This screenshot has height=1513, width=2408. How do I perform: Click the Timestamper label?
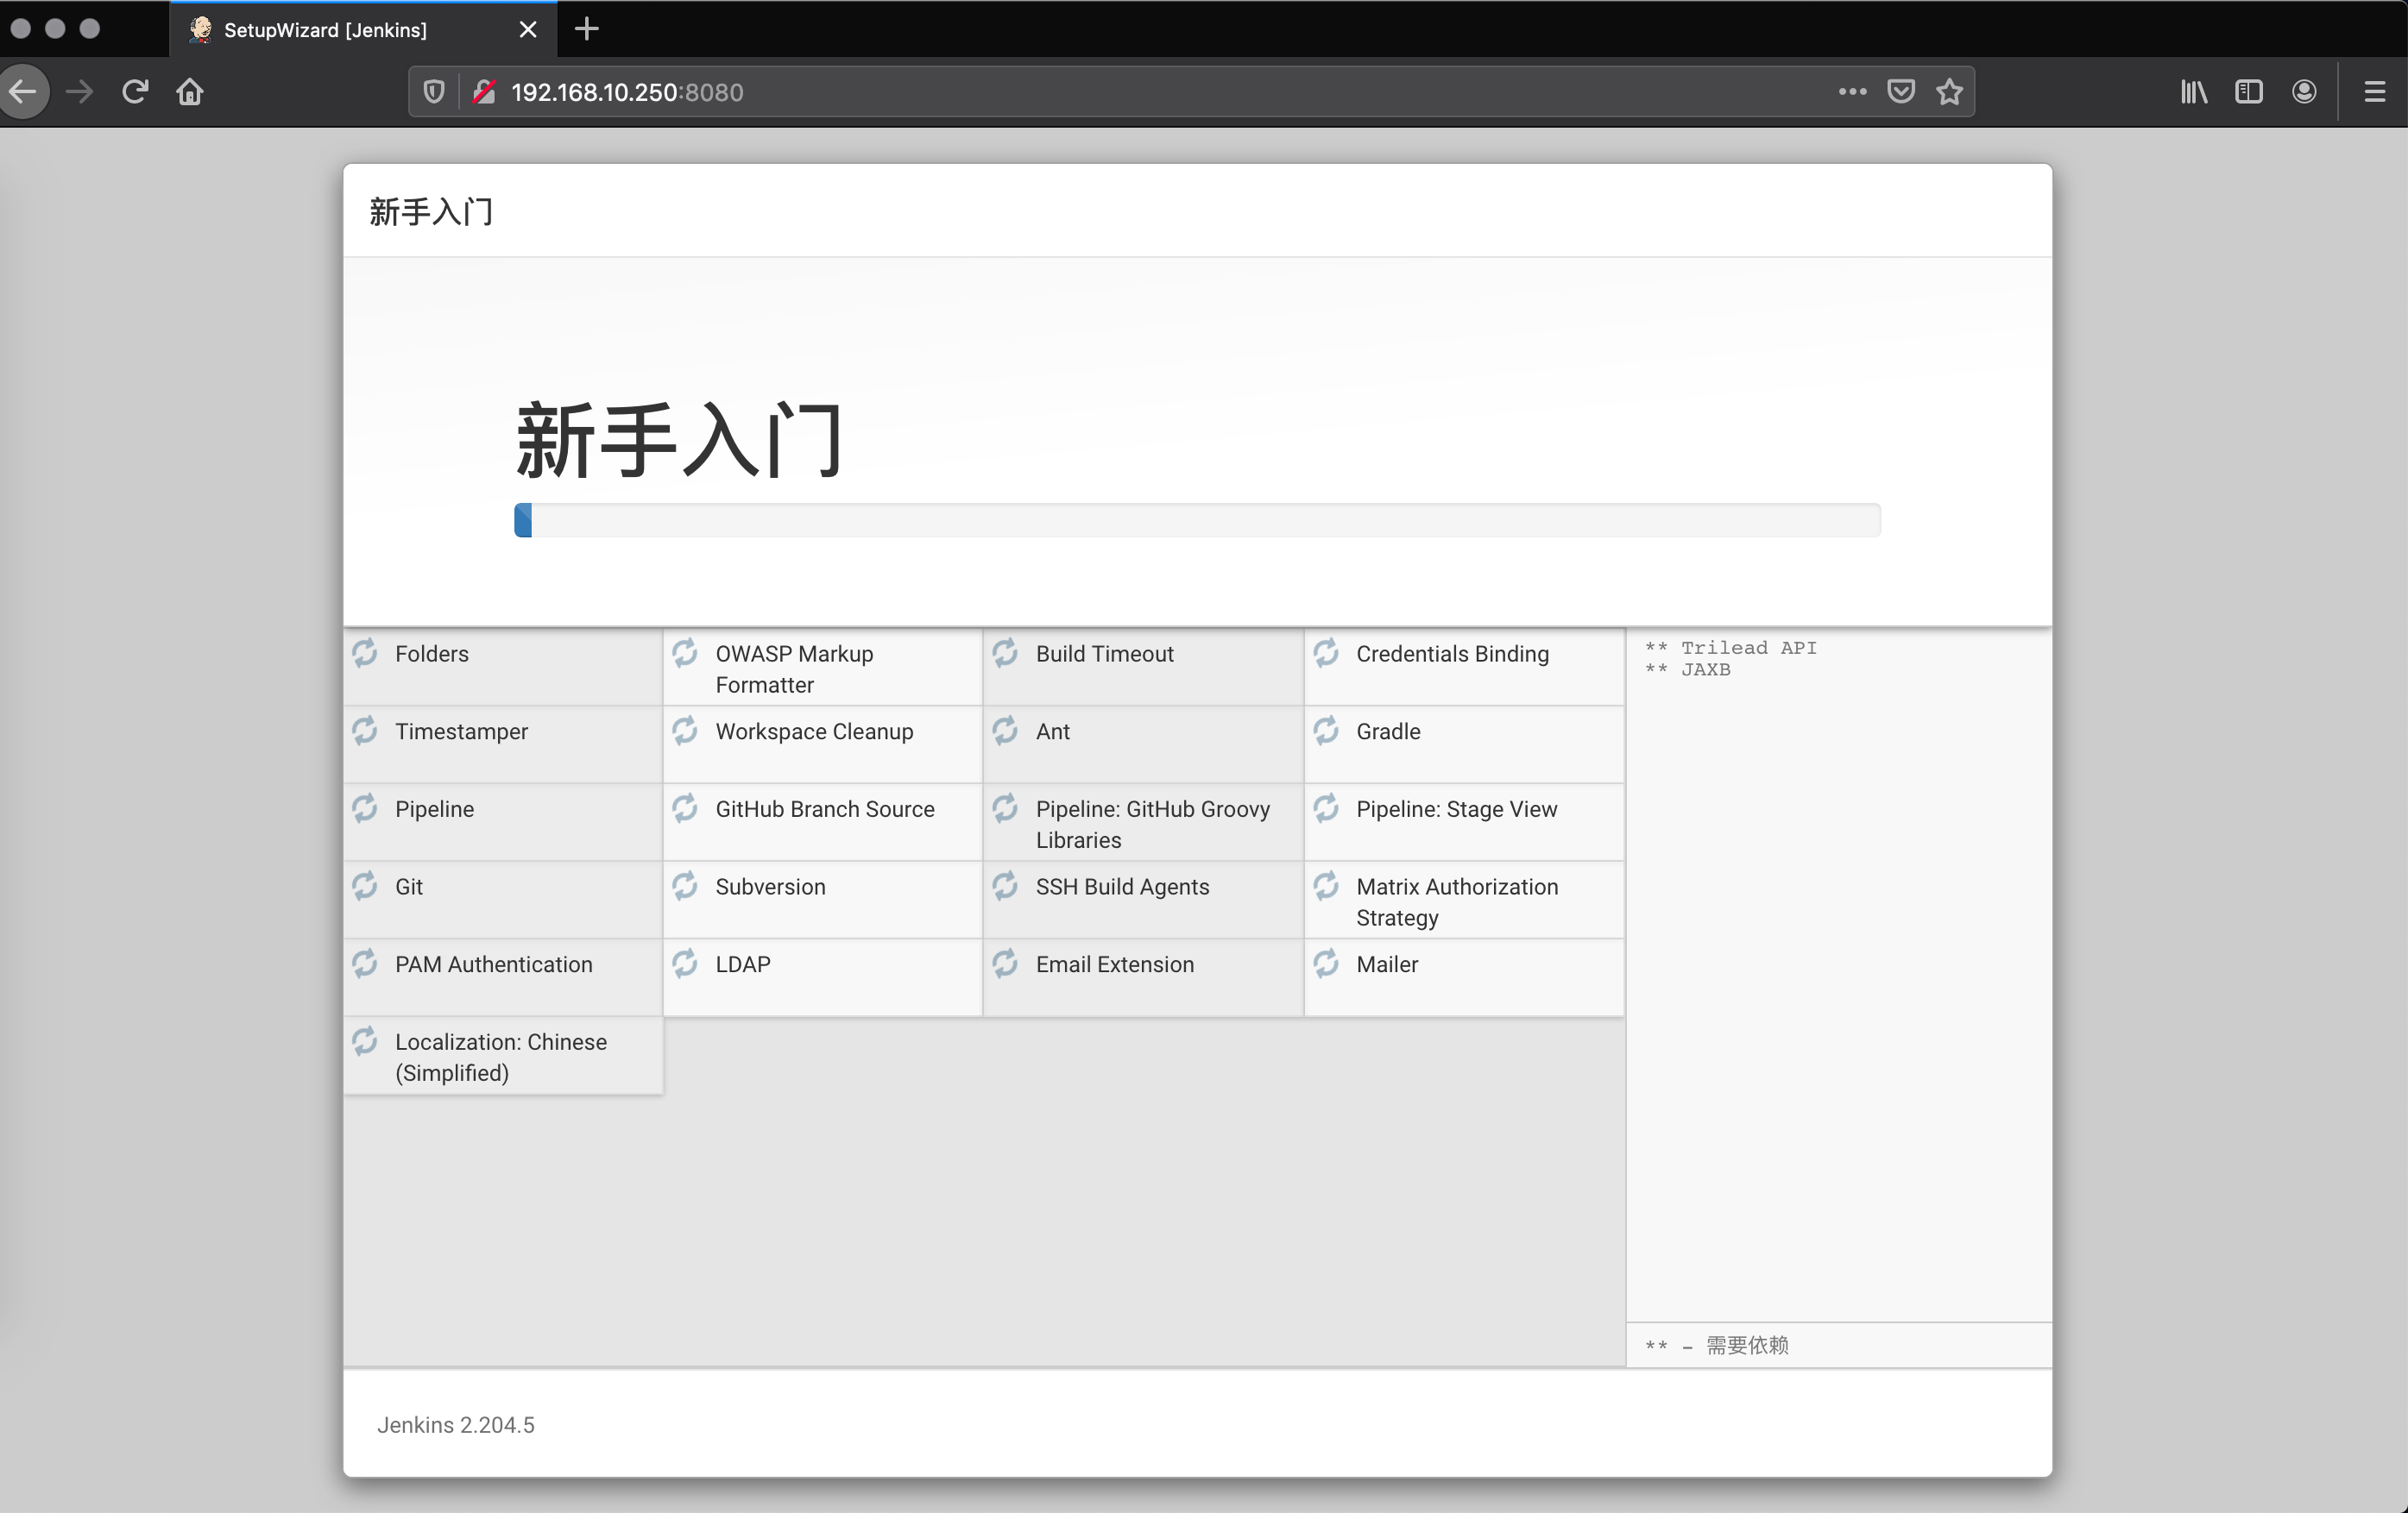point(461,731)
